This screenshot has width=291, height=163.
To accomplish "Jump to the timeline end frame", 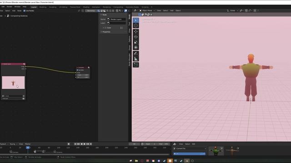I will 91,144.
